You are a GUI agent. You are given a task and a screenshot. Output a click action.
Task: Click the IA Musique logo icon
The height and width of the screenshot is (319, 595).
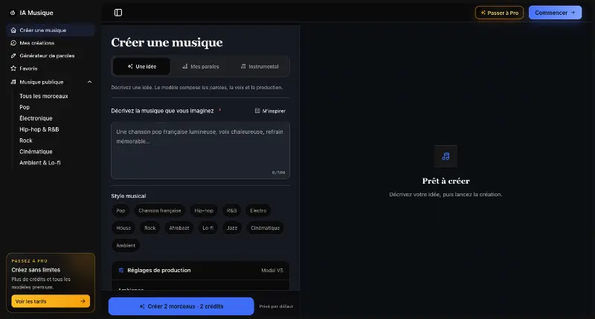(x=13, y=13)
